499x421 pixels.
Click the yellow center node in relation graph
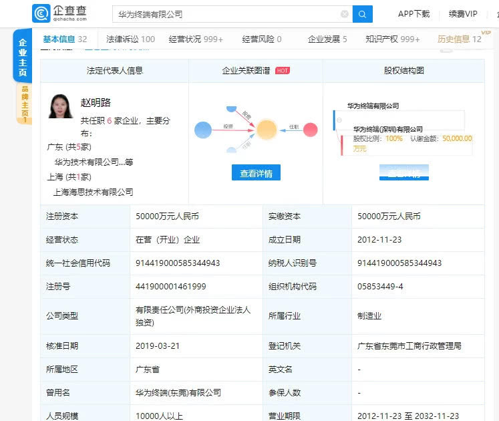click(267, 129)
